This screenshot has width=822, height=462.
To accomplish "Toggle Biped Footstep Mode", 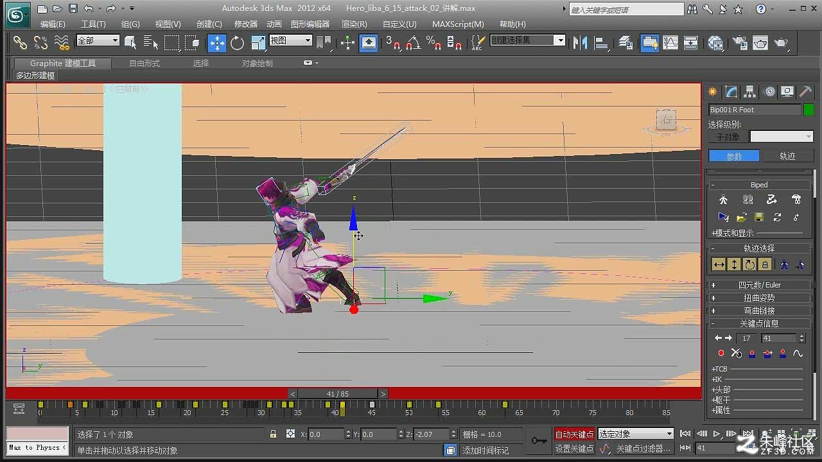I will click(x=748, y=200).
